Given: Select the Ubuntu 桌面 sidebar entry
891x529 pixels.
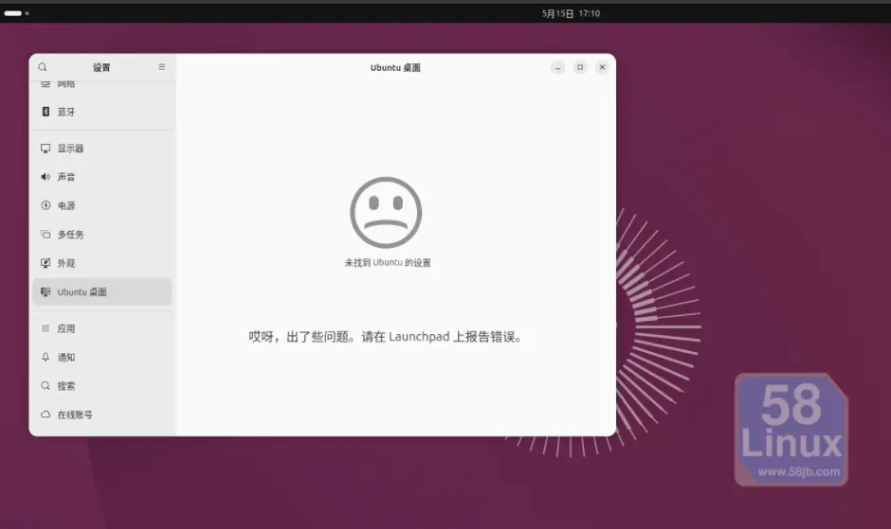Looking at the screenshot, I should [x=102, y=291].
